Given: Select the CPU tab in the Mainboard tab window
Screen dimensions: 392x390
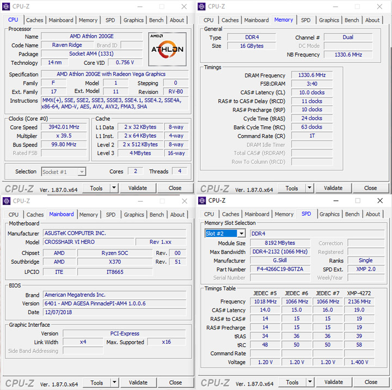Looking at the screenshot, I should click(x=13, y=215).
